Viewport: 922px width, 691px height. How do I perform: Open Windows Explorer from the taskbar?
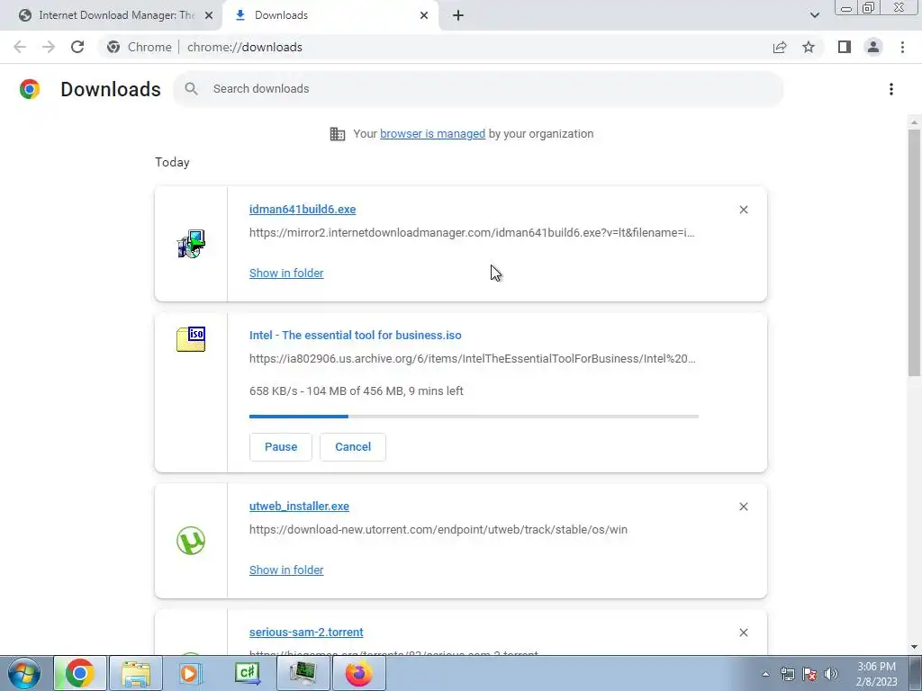[x=136, y=673]
